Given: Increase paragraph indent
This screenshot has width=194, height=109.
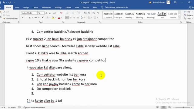Looking at the screenshot, I should [x=89, y=13].
